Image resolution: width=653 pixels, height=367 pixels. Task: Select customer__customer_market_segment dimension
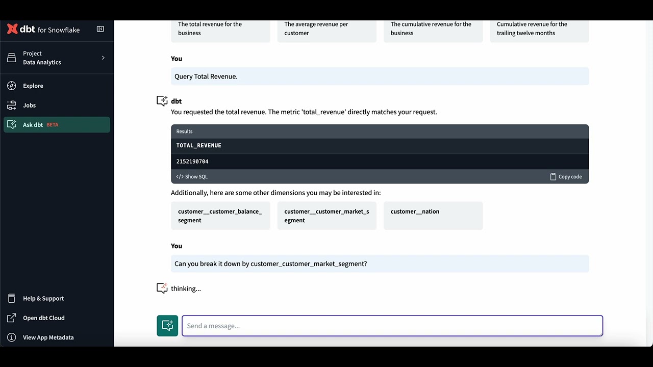point(326,216)
